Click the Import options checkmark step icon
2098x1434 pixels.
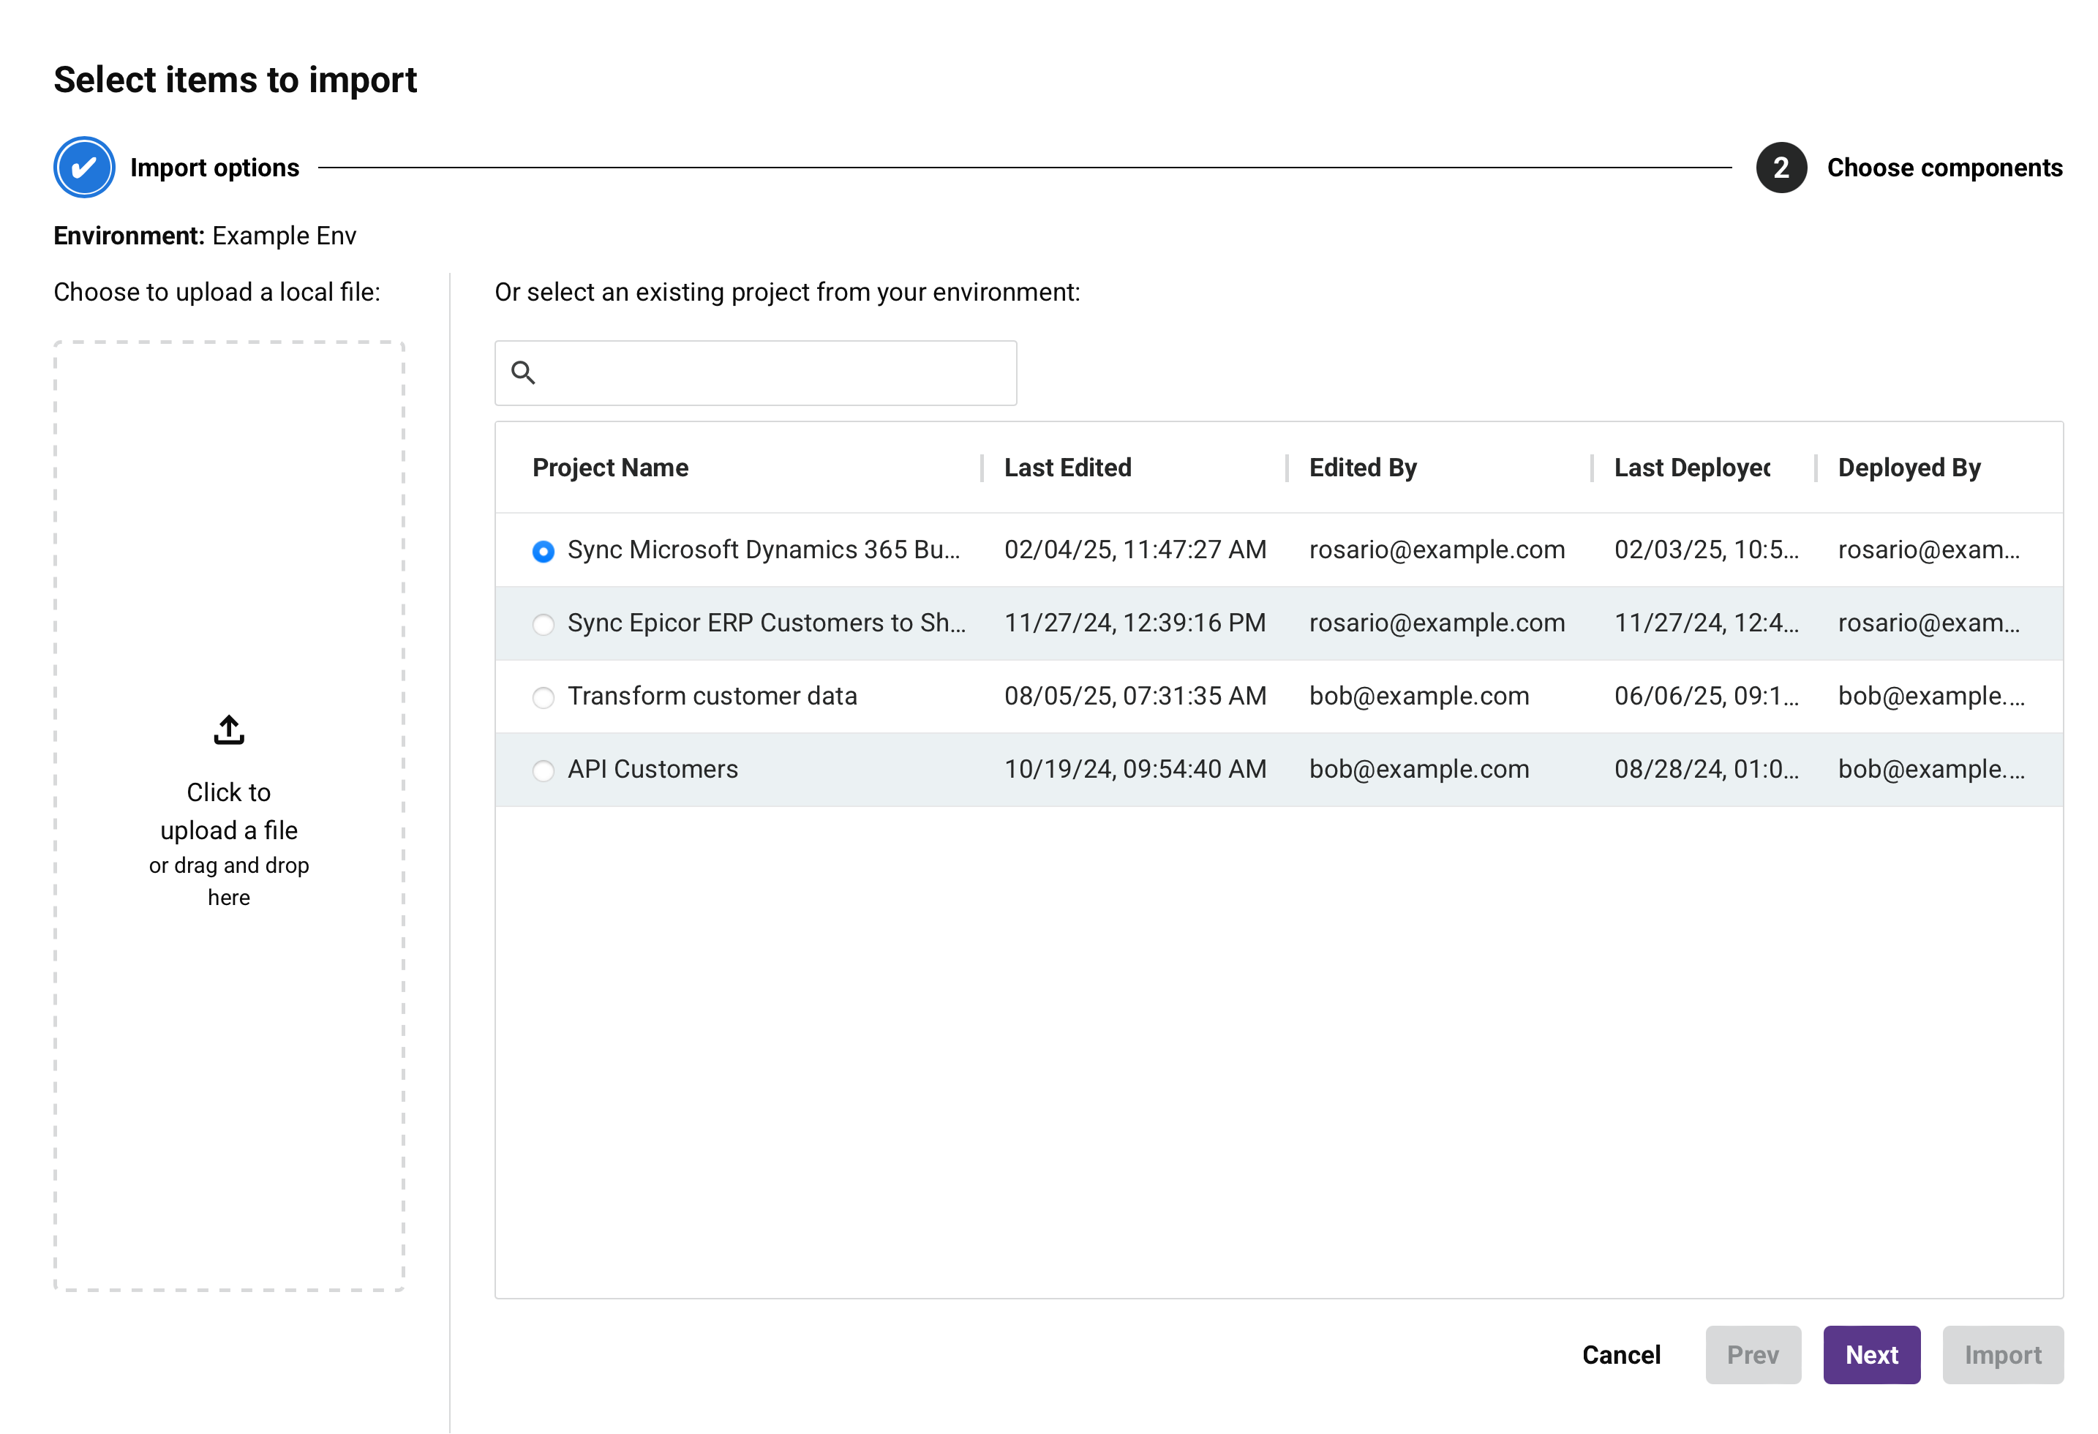(84, 167)
